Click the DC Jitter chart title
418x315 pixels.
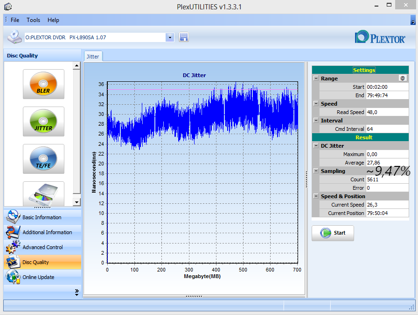coord(194,75)
